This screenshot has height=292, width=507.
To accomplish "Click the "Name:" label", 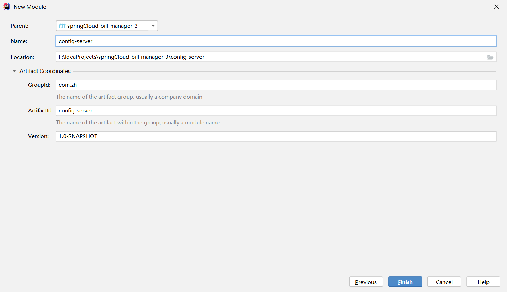I will click(19, 41).
